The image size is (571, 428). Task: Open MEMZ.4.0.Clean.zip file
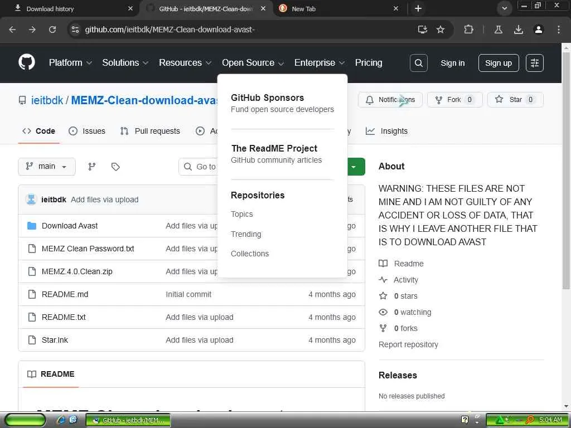[77, 271]
